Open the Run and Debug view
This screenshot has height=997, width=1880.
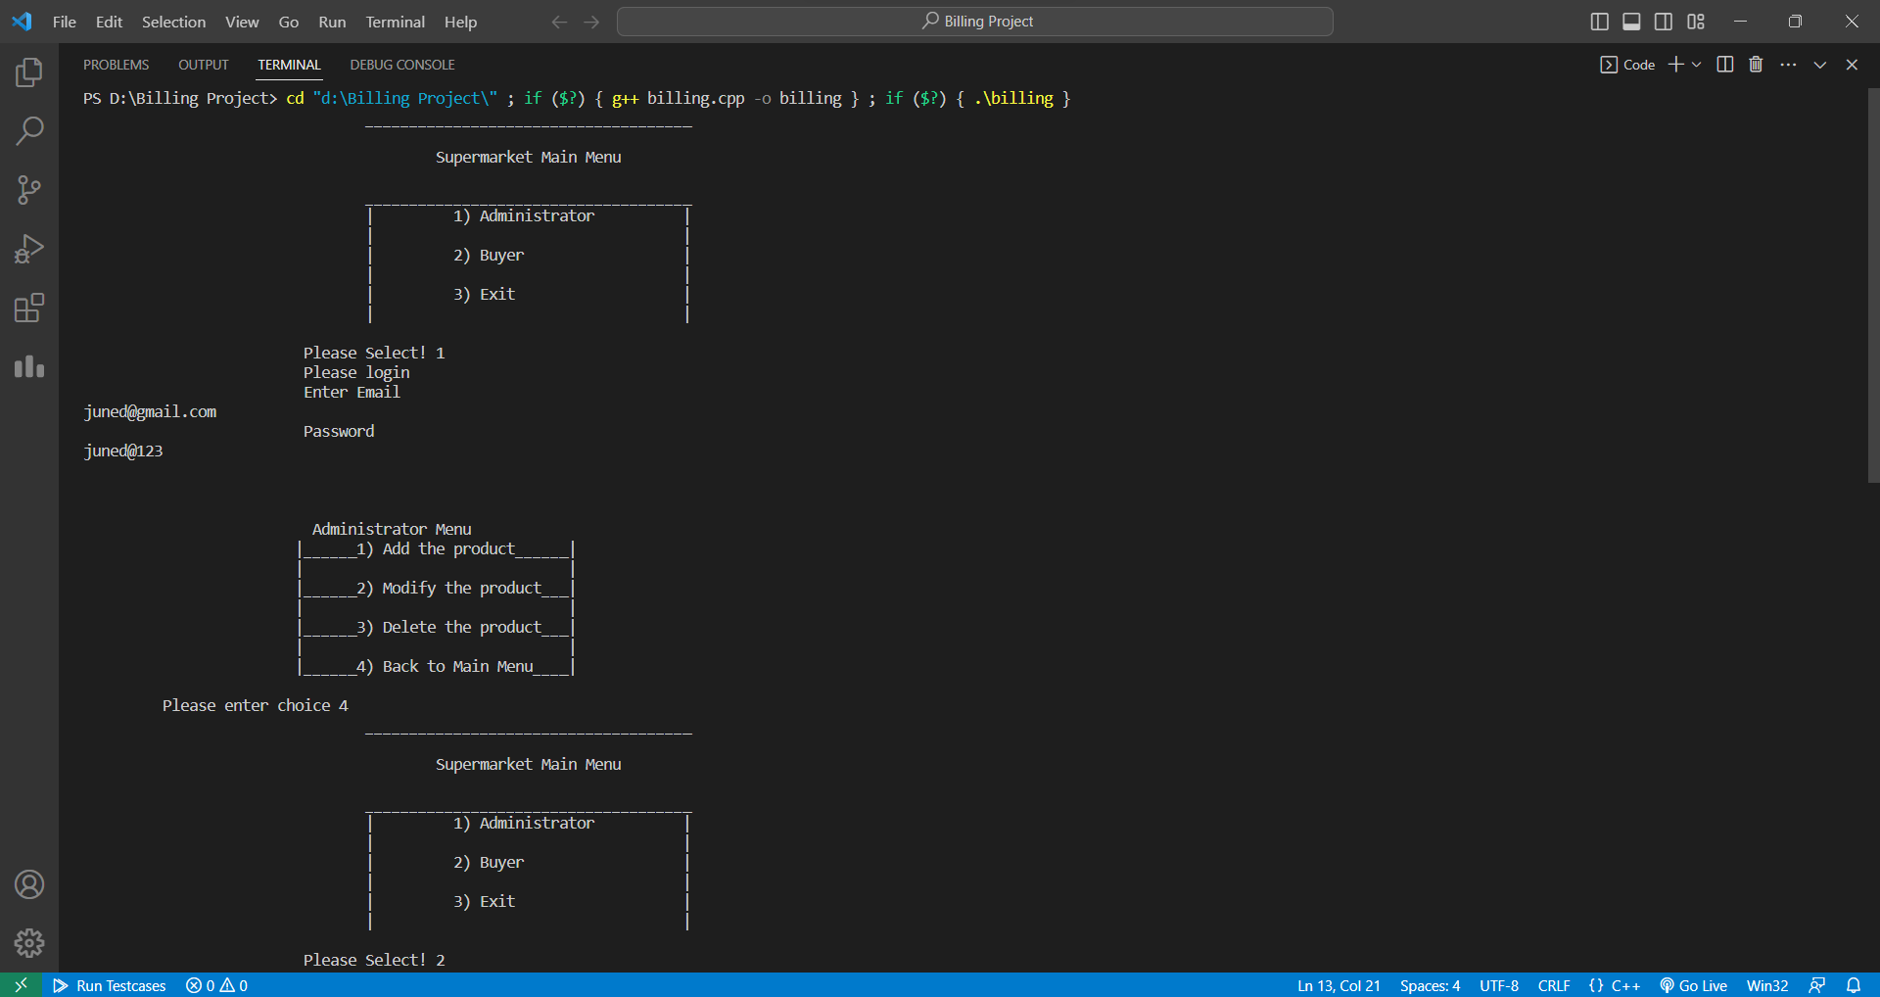click(29, 248)
